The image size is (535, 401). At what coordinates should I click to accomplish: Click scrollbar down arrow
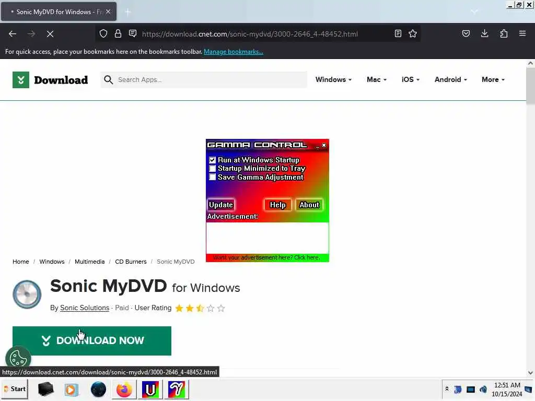(530, 372)
